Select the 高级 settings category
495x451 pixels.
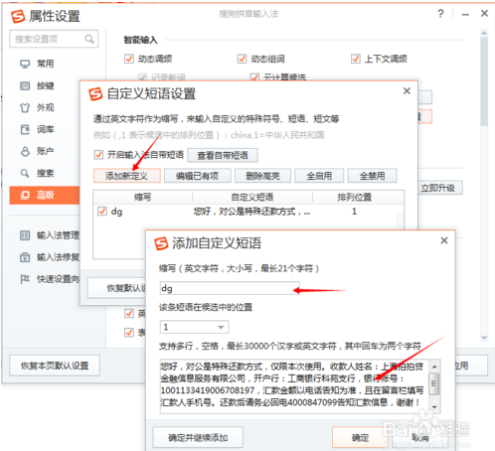click(45, 195)
